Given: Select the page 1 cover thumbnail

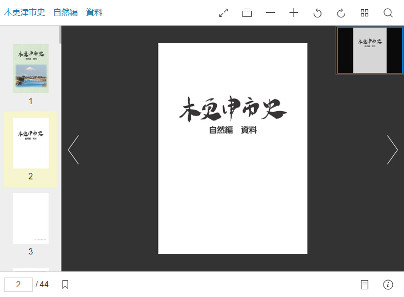Looking at the screenshot, I should 31,69.
